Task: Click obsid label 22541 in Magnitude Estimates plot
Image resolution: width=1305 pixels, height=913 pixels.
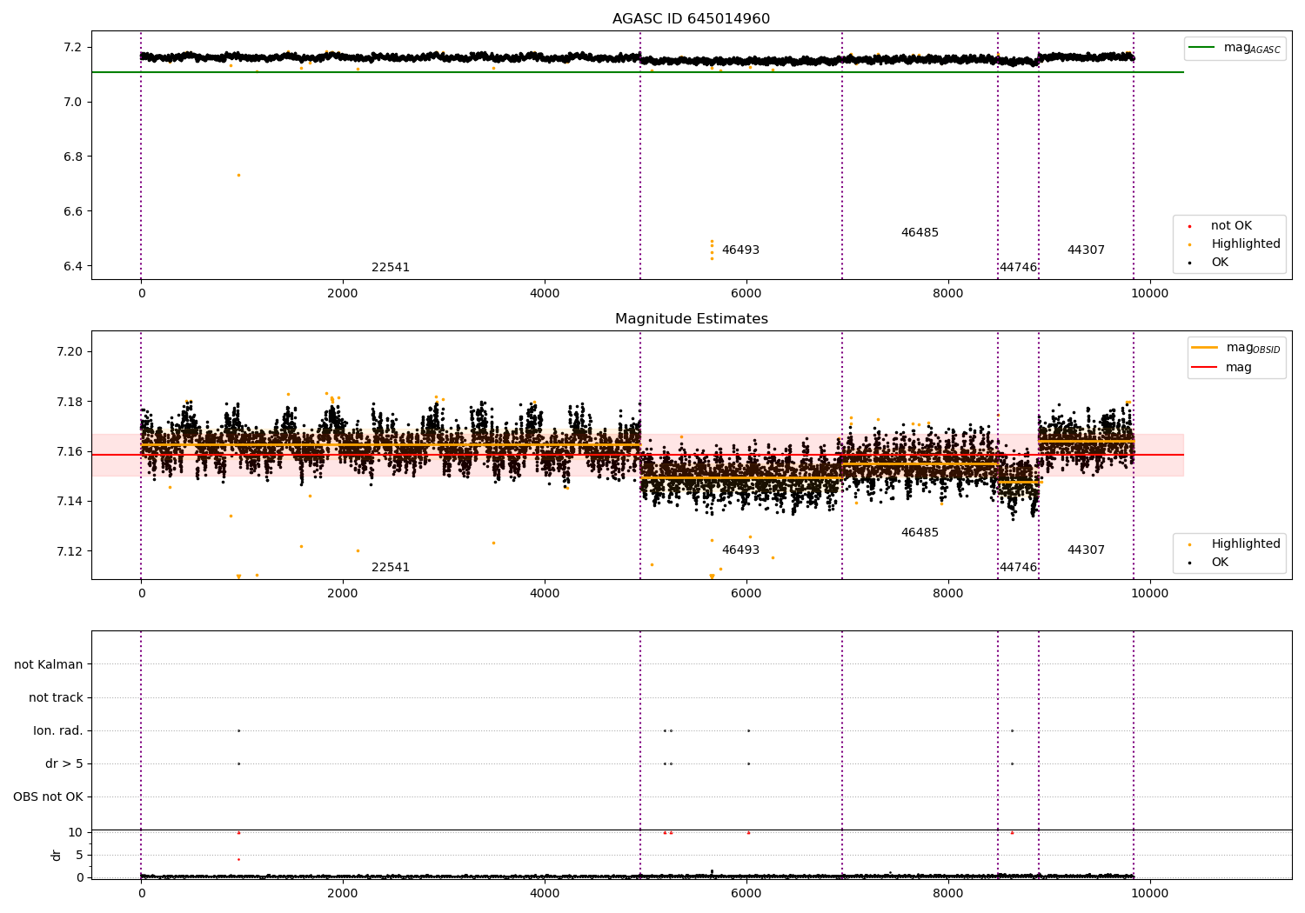Action: click(391, 568)
